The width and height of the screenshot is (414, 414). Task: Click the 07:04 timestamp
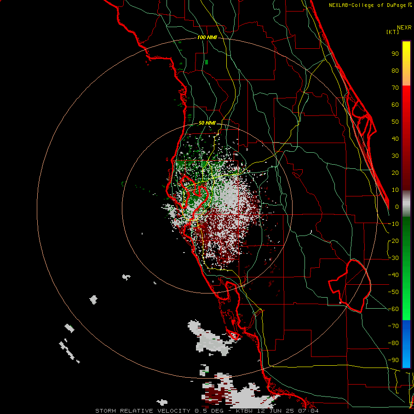click(x=308, y=411)
